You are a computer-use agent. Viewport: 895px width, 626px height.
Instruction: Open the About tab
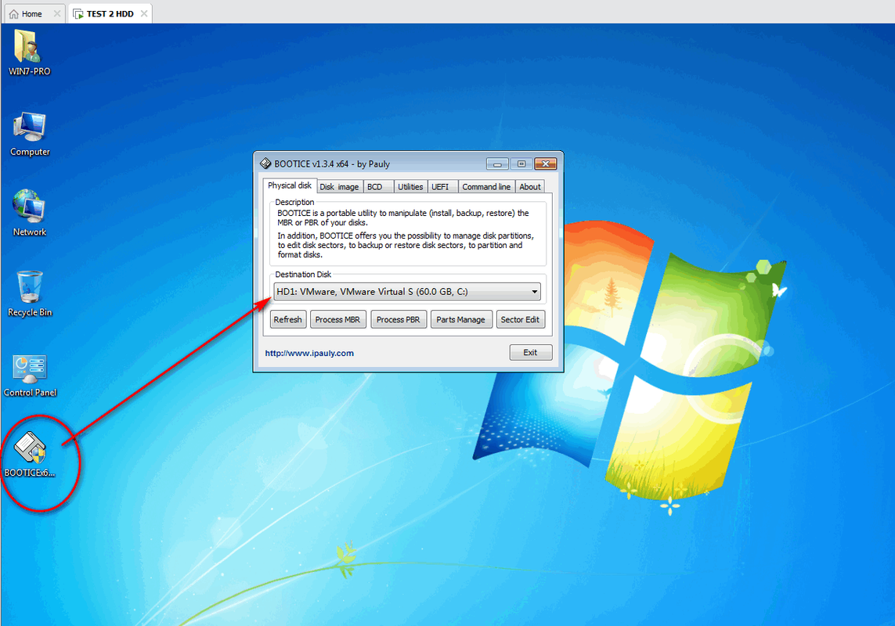(529, 186)
